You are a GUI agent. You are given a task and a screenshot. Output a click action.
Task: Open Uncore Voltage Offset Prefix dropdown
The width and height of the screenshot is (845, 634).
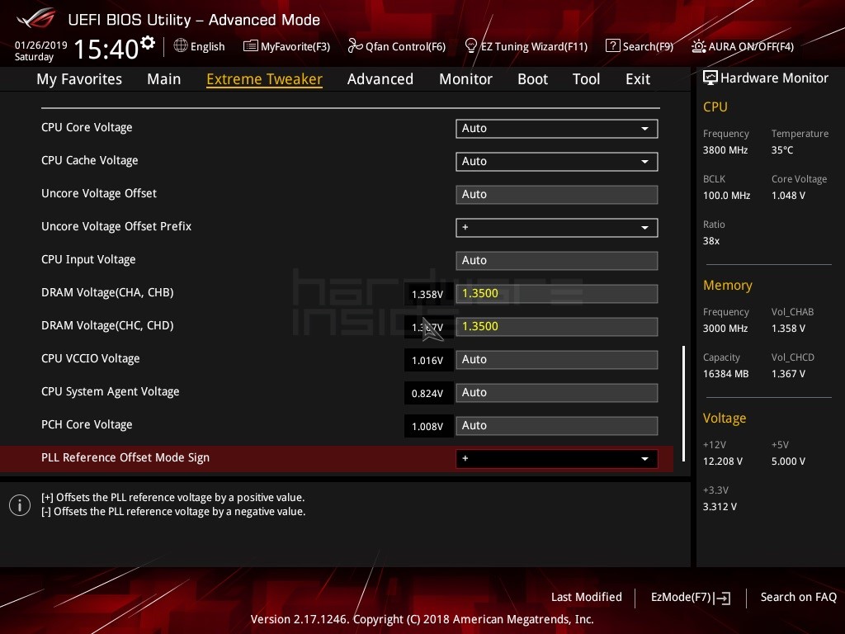pos(557,228)
